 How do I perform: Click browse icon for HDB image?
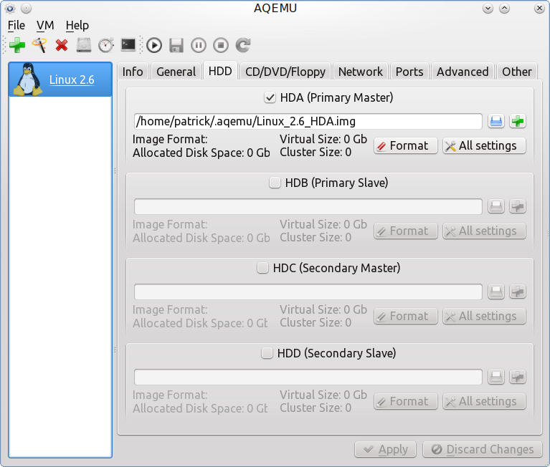coord(496,206)
